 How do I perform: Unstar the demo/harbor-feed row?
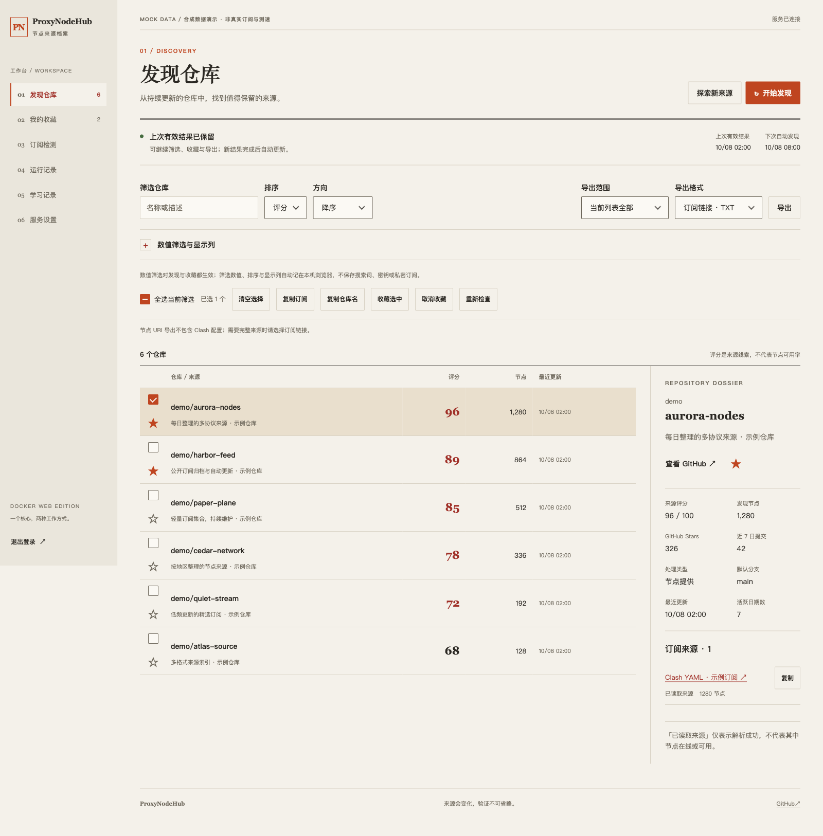[x=153, y=471]
